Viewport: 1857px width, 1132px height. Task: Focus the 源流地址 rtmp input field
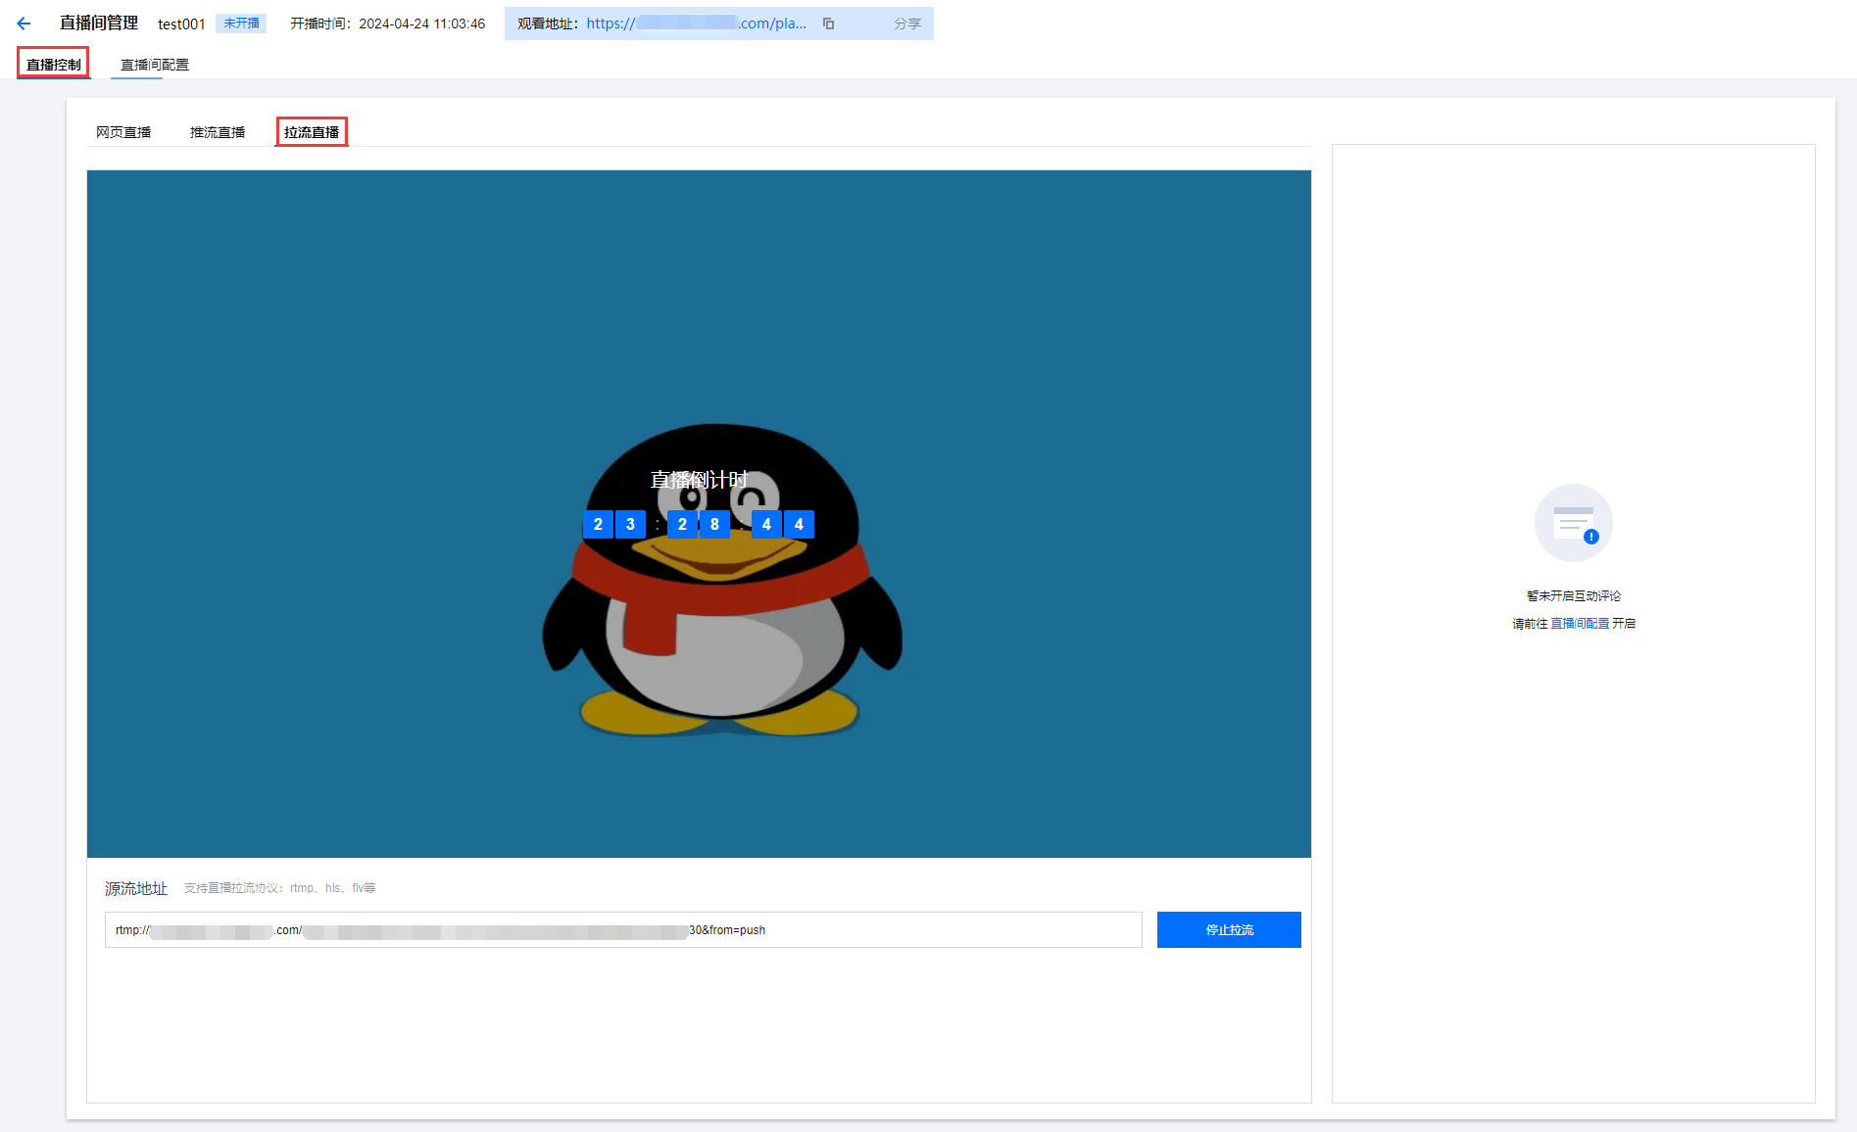click(x=623, y=929)
